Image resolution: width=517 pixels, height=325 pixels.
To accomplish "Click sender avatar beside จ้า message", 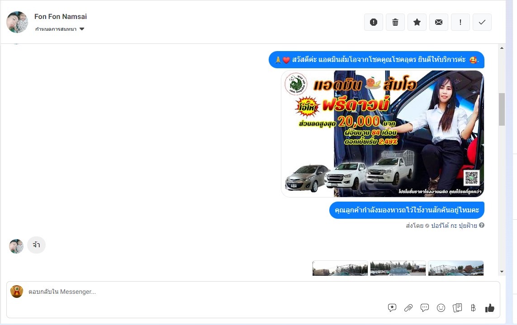I will click(16, 246).
